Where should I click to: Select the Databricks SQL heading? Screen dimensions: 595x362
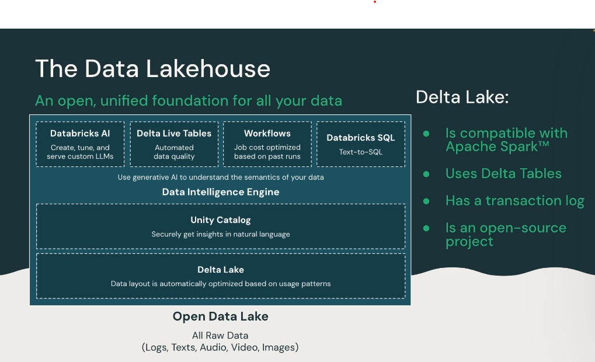pos(360,138)
